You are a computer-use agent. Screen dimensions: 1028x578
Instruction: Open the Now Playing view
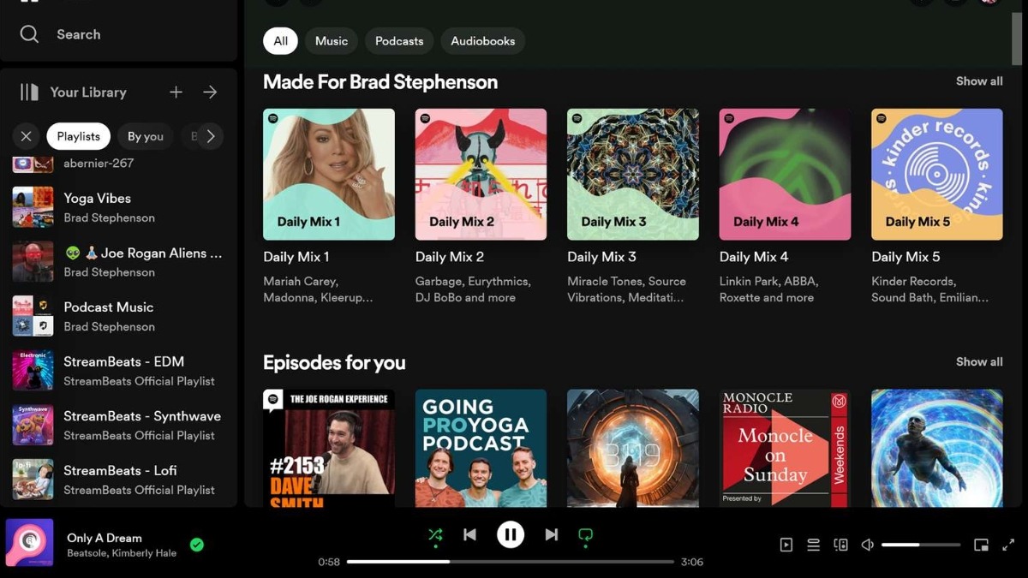pyautogui.click(x=786, y=545)
